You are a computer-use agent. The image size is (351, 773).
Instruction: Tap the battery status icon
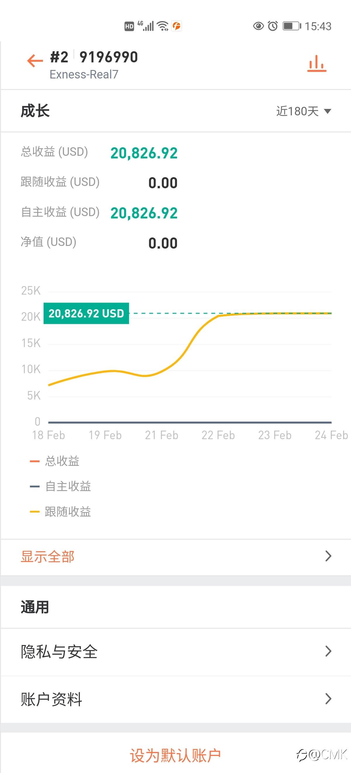(x=292, y=26)
